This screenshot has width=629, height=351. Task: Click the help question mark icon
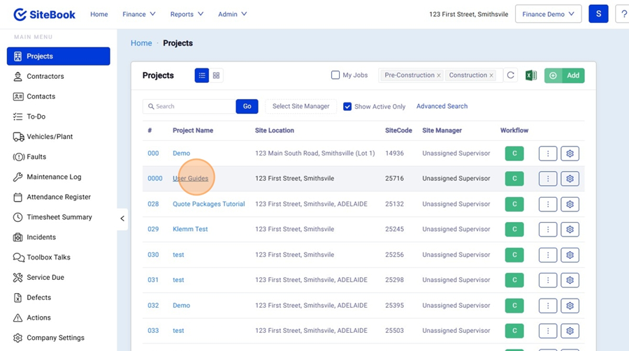pos(622,14)
